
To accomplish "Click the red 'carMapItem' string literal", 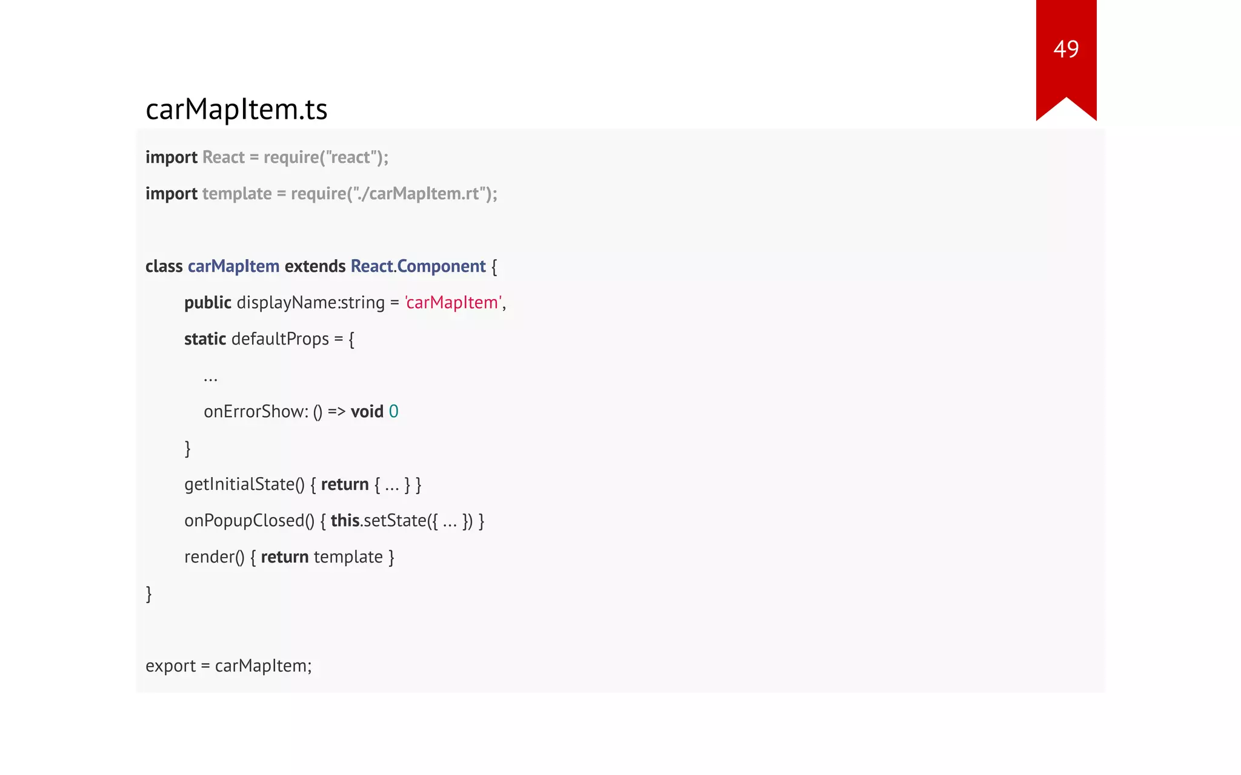I will [x=453, y=303].
